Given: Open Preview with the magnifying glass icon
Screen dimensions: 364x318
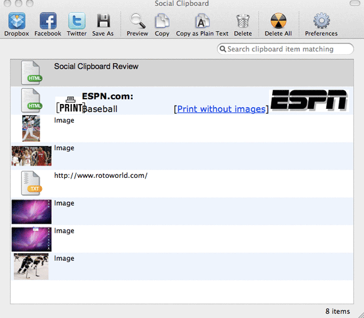Looking at the screenshot, I should point(138,21).
